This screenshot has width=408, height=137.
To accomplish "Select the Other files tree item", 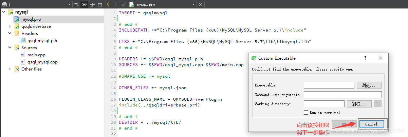I will 32,69.
